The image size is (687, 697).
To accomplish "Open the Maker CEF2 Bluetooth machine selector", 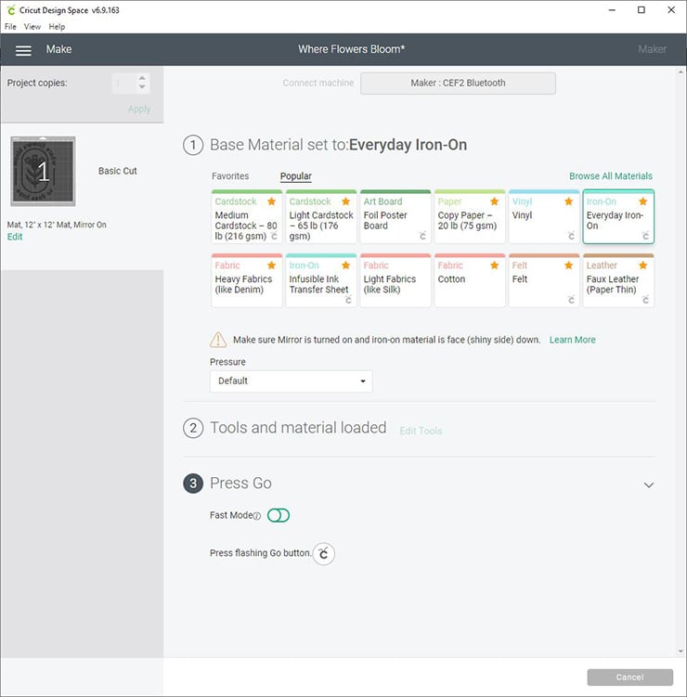I will (458, 84).
